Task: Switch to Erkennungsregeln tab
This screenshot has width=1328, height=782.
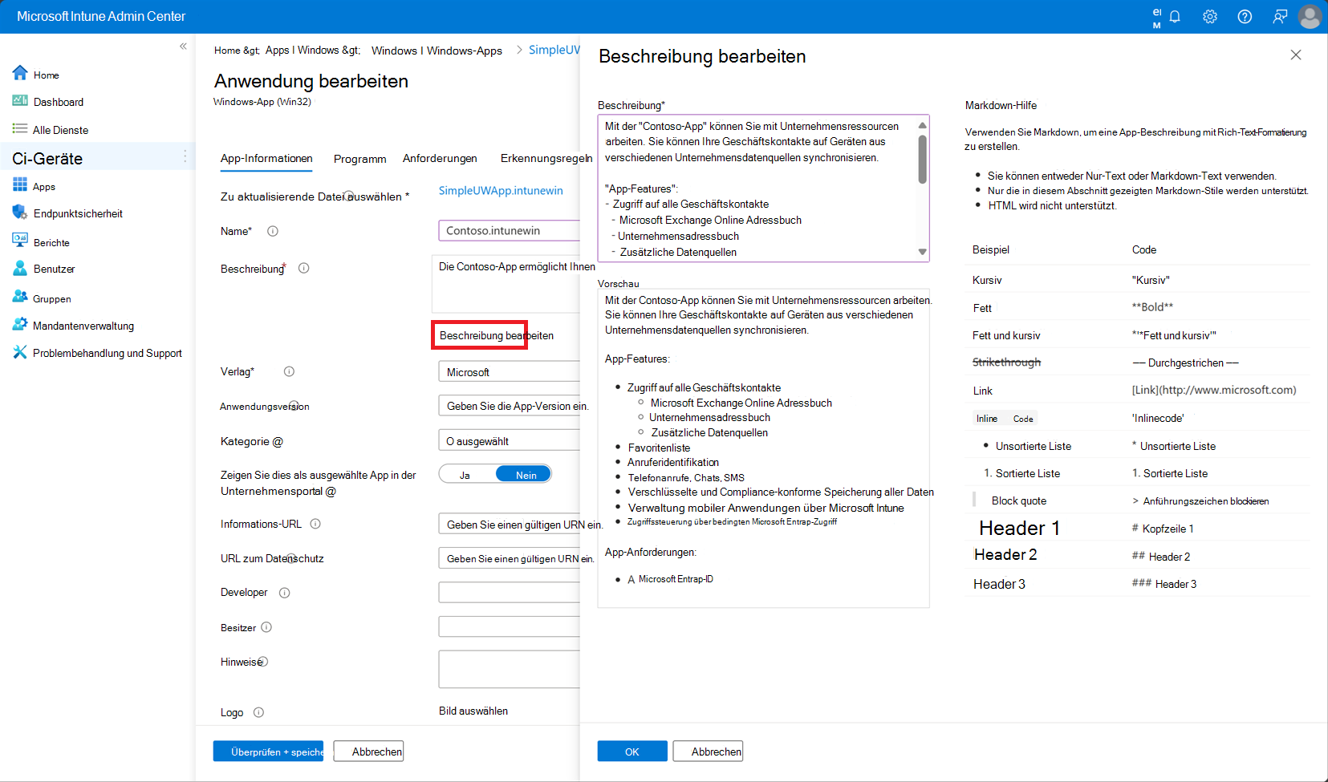Action: (546, 159)
